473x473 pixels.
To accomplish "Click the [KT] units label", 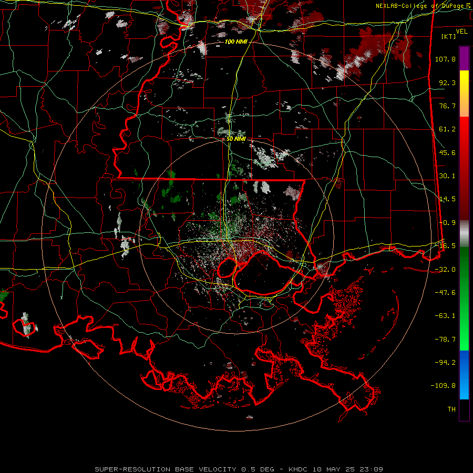I will [448, 36].
